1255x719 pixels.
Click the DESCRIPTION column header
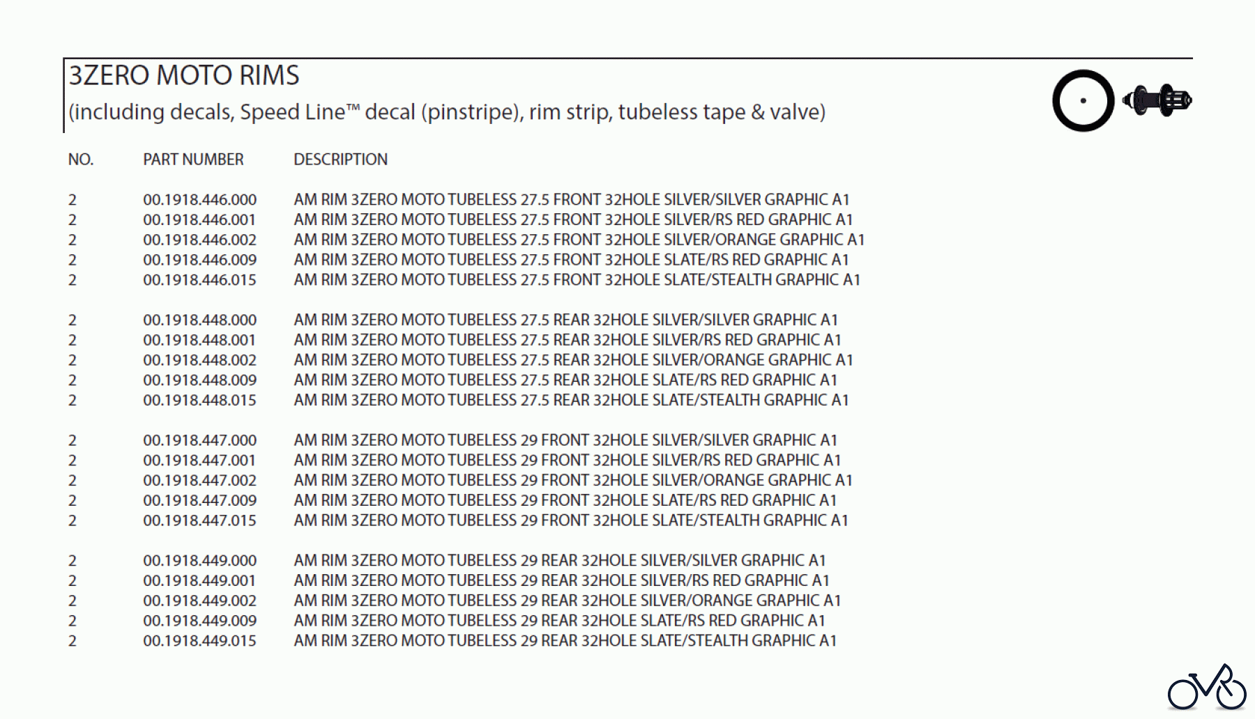pos(340,160)
